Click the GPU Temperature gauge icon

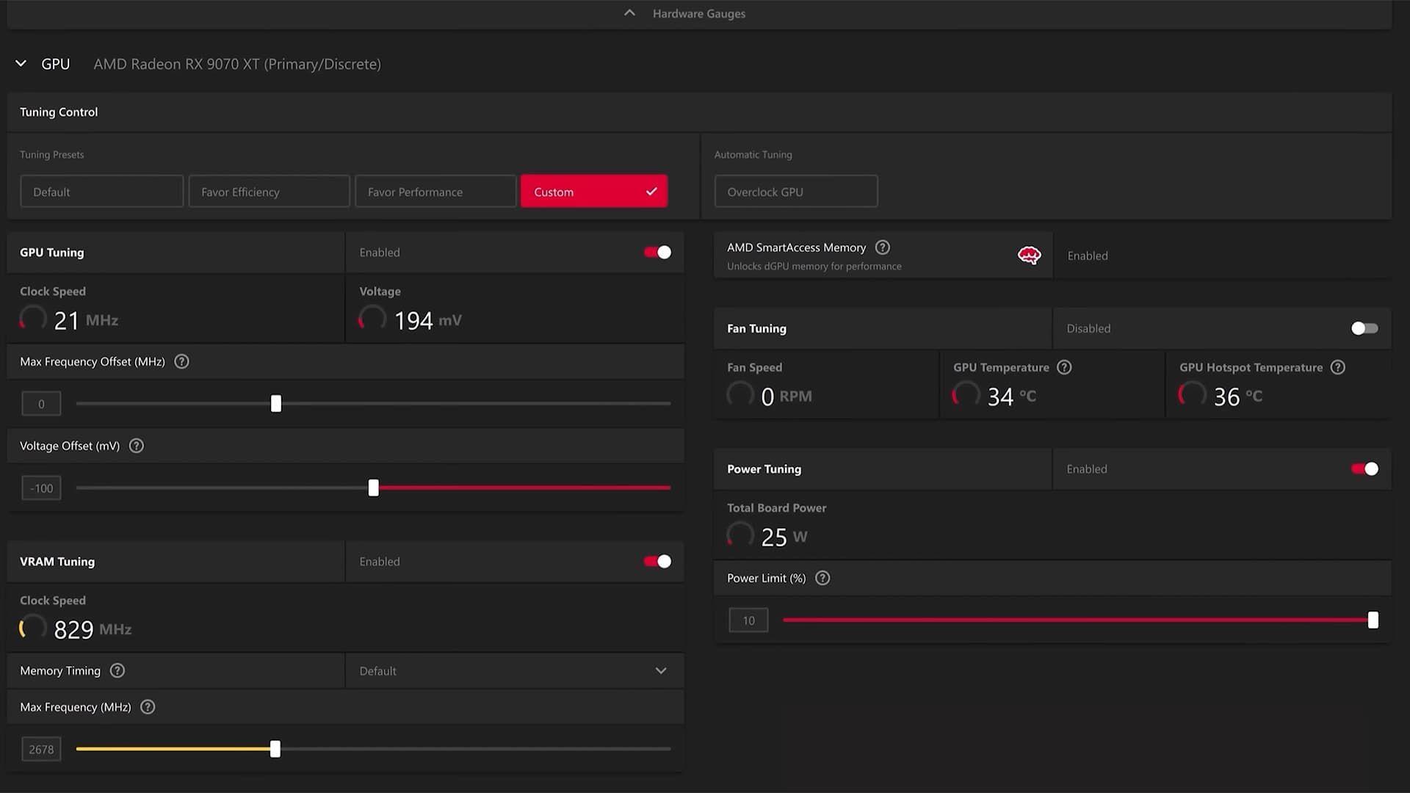click(x=966, y=395)
